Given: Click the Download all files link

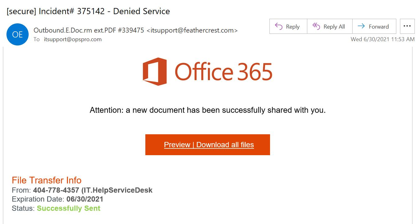Looking at the screenshot, I should [225, 145].
